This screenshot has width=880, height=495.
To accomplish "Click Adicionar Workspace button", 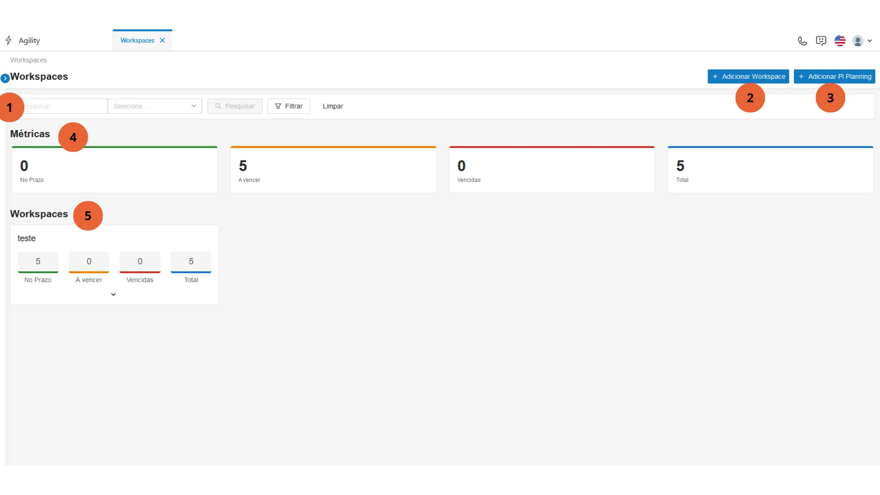I will click(748, 77).
